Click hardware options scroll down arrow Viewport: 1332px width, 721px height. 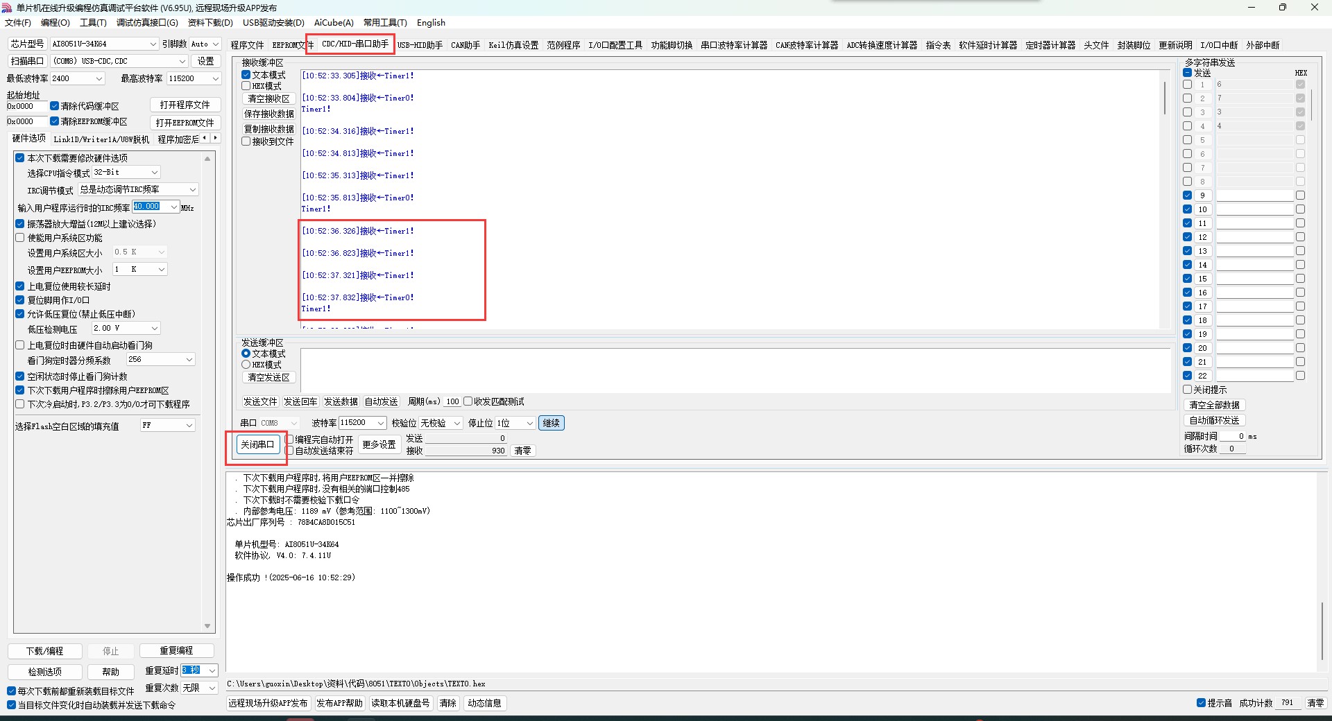[x=207, y=626]
